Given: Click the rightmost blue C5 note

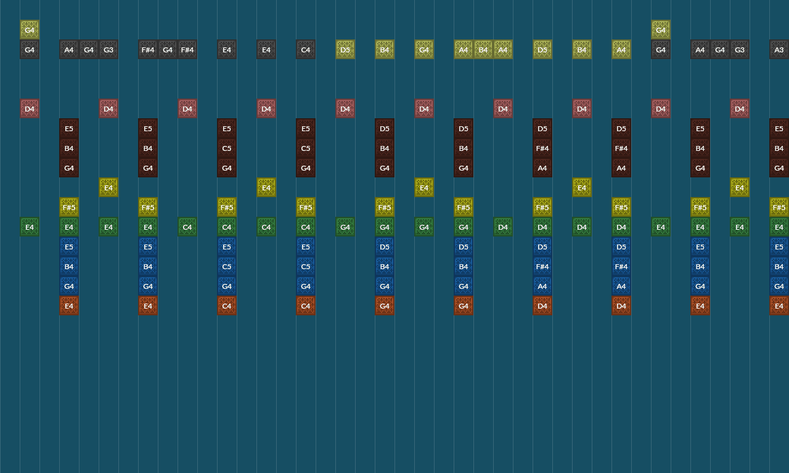Looking at the screenshot, I should pyautogui.click(x=306, y=266).
